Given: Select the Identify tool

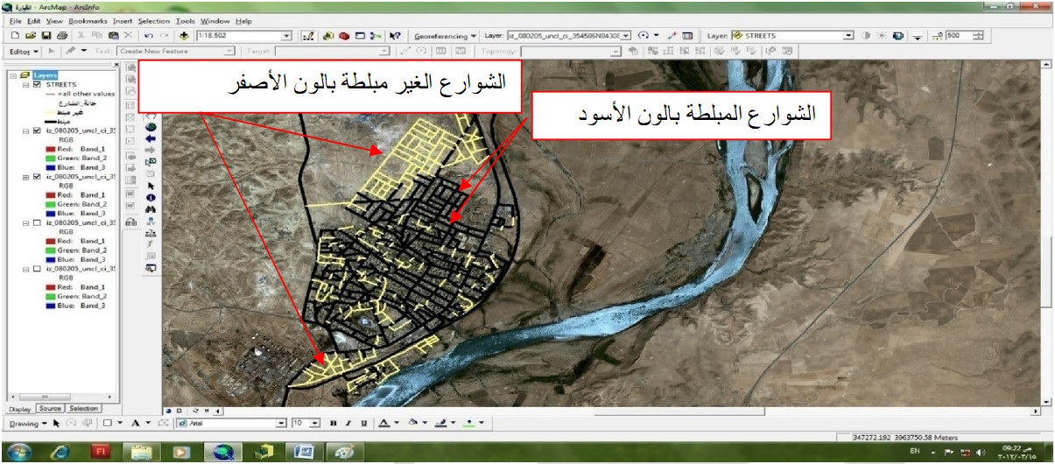Looking at the screenshot, I should click(x=151, y=198).
